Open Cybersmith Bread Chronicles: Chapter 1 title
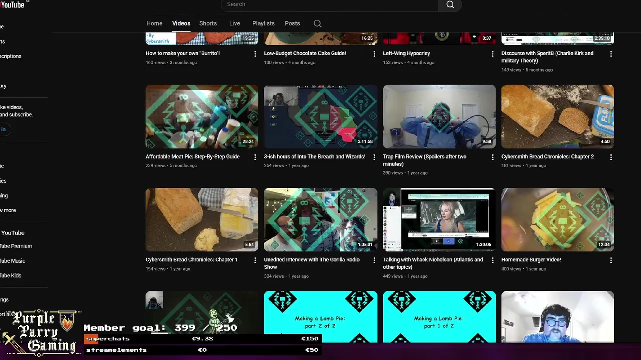This screenshot has width=641, height=360. (x=191, y=260)
